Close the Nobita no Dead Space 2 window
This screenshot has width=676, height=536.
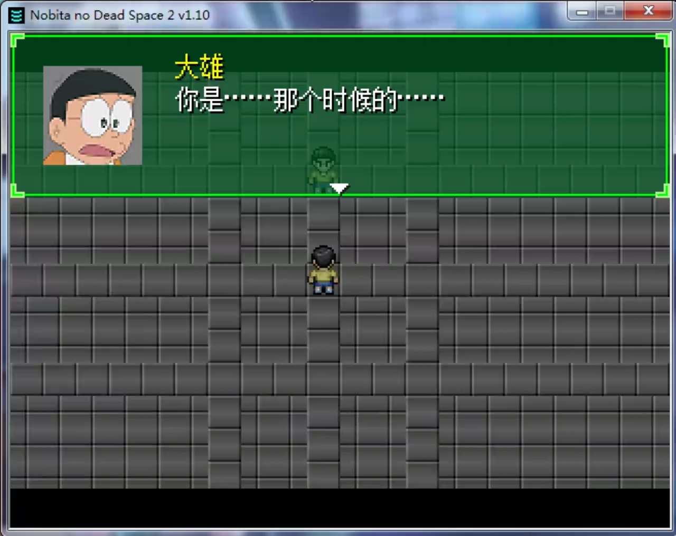649,11
